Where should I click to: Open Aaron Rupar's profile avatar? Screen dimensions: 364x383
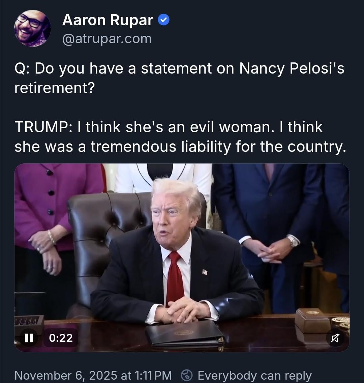tap(32, 28)
